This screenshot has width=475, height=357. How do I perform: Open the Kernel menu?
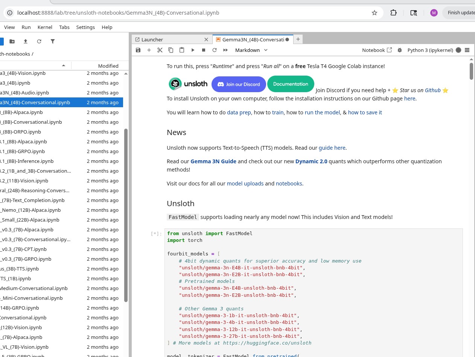[x=45, y=27]
